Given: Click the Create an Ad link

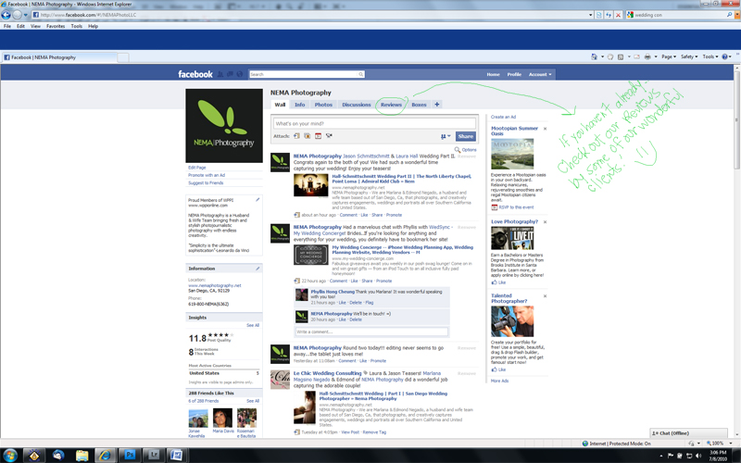Looking at the screenshot, I should coord(503,117).
